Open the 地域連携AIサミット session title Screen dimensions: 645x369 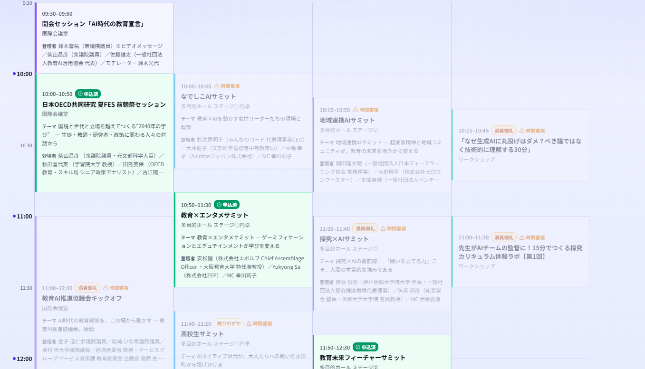347,120
